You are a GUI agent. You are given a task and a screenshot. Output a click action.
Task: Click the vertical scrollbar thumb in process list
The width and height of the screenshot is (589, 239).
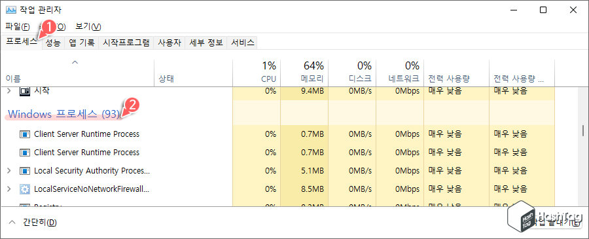click(x=583, y=130)
